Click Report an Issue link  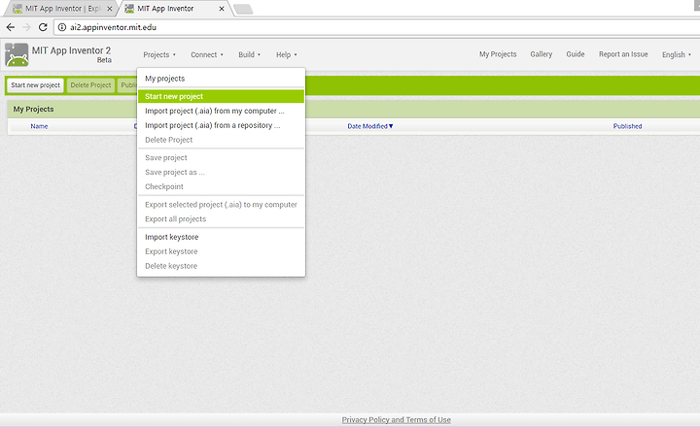click(623, 54)
